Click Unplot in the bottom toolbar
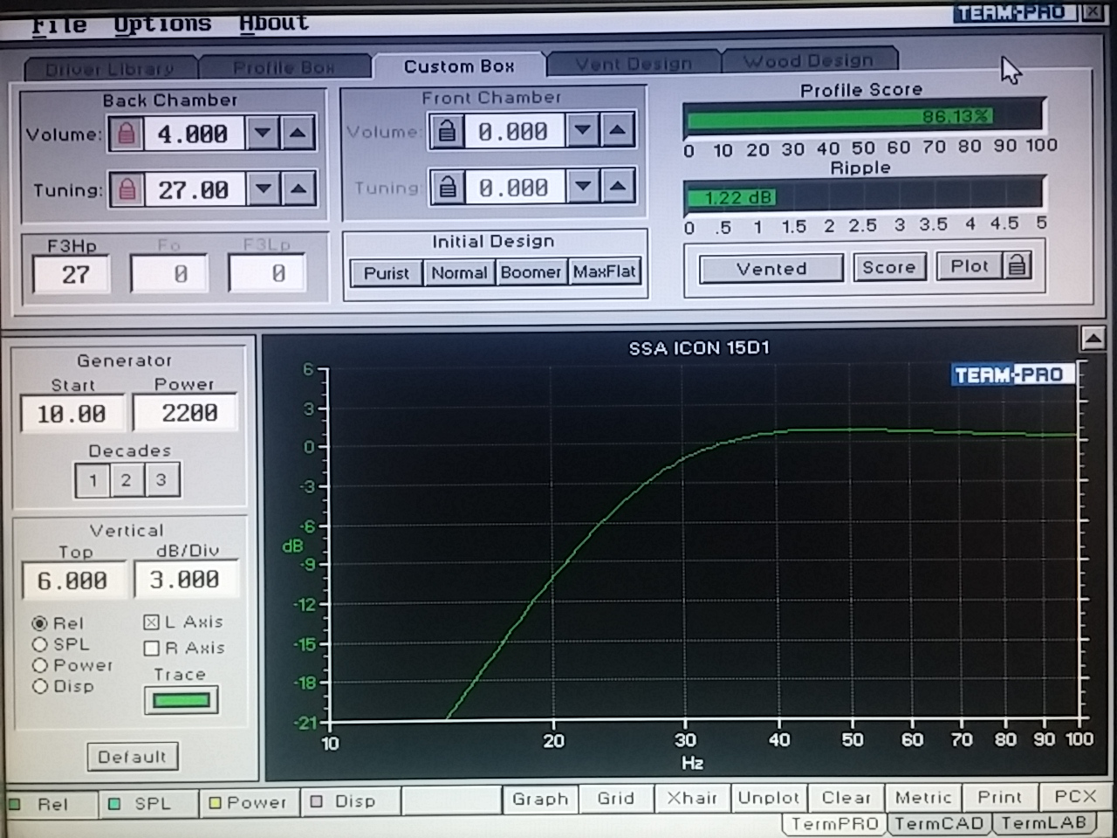1117x838 pixels. pos(769,798)
